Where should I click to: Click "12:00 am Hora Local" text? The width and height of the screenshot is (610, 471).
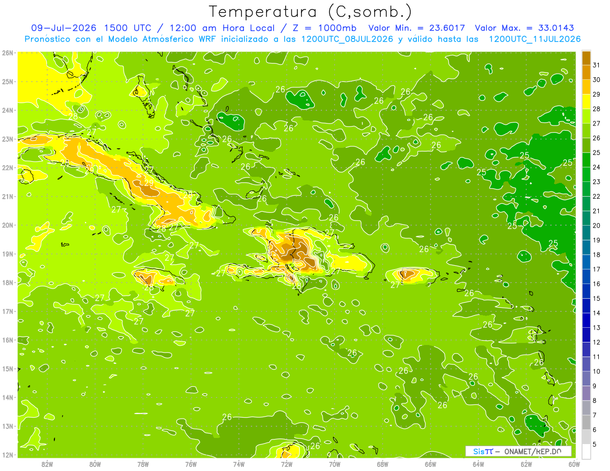(222, 28)
